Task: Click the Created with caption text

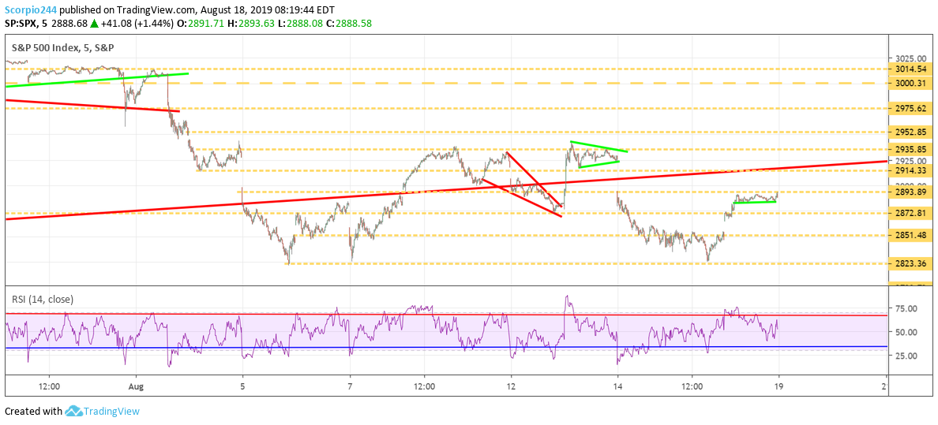Action: pyautogui.click(x=33, y=412)
